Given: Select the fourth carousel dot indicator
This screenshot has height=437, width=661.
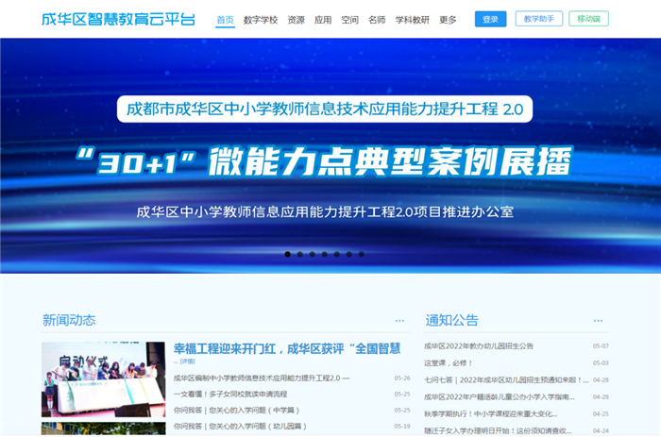Looking at the screenshot, I should 324,254.
